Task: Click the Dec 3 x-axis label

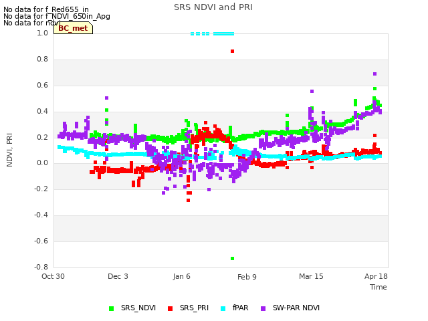Action: pos(118,276)
